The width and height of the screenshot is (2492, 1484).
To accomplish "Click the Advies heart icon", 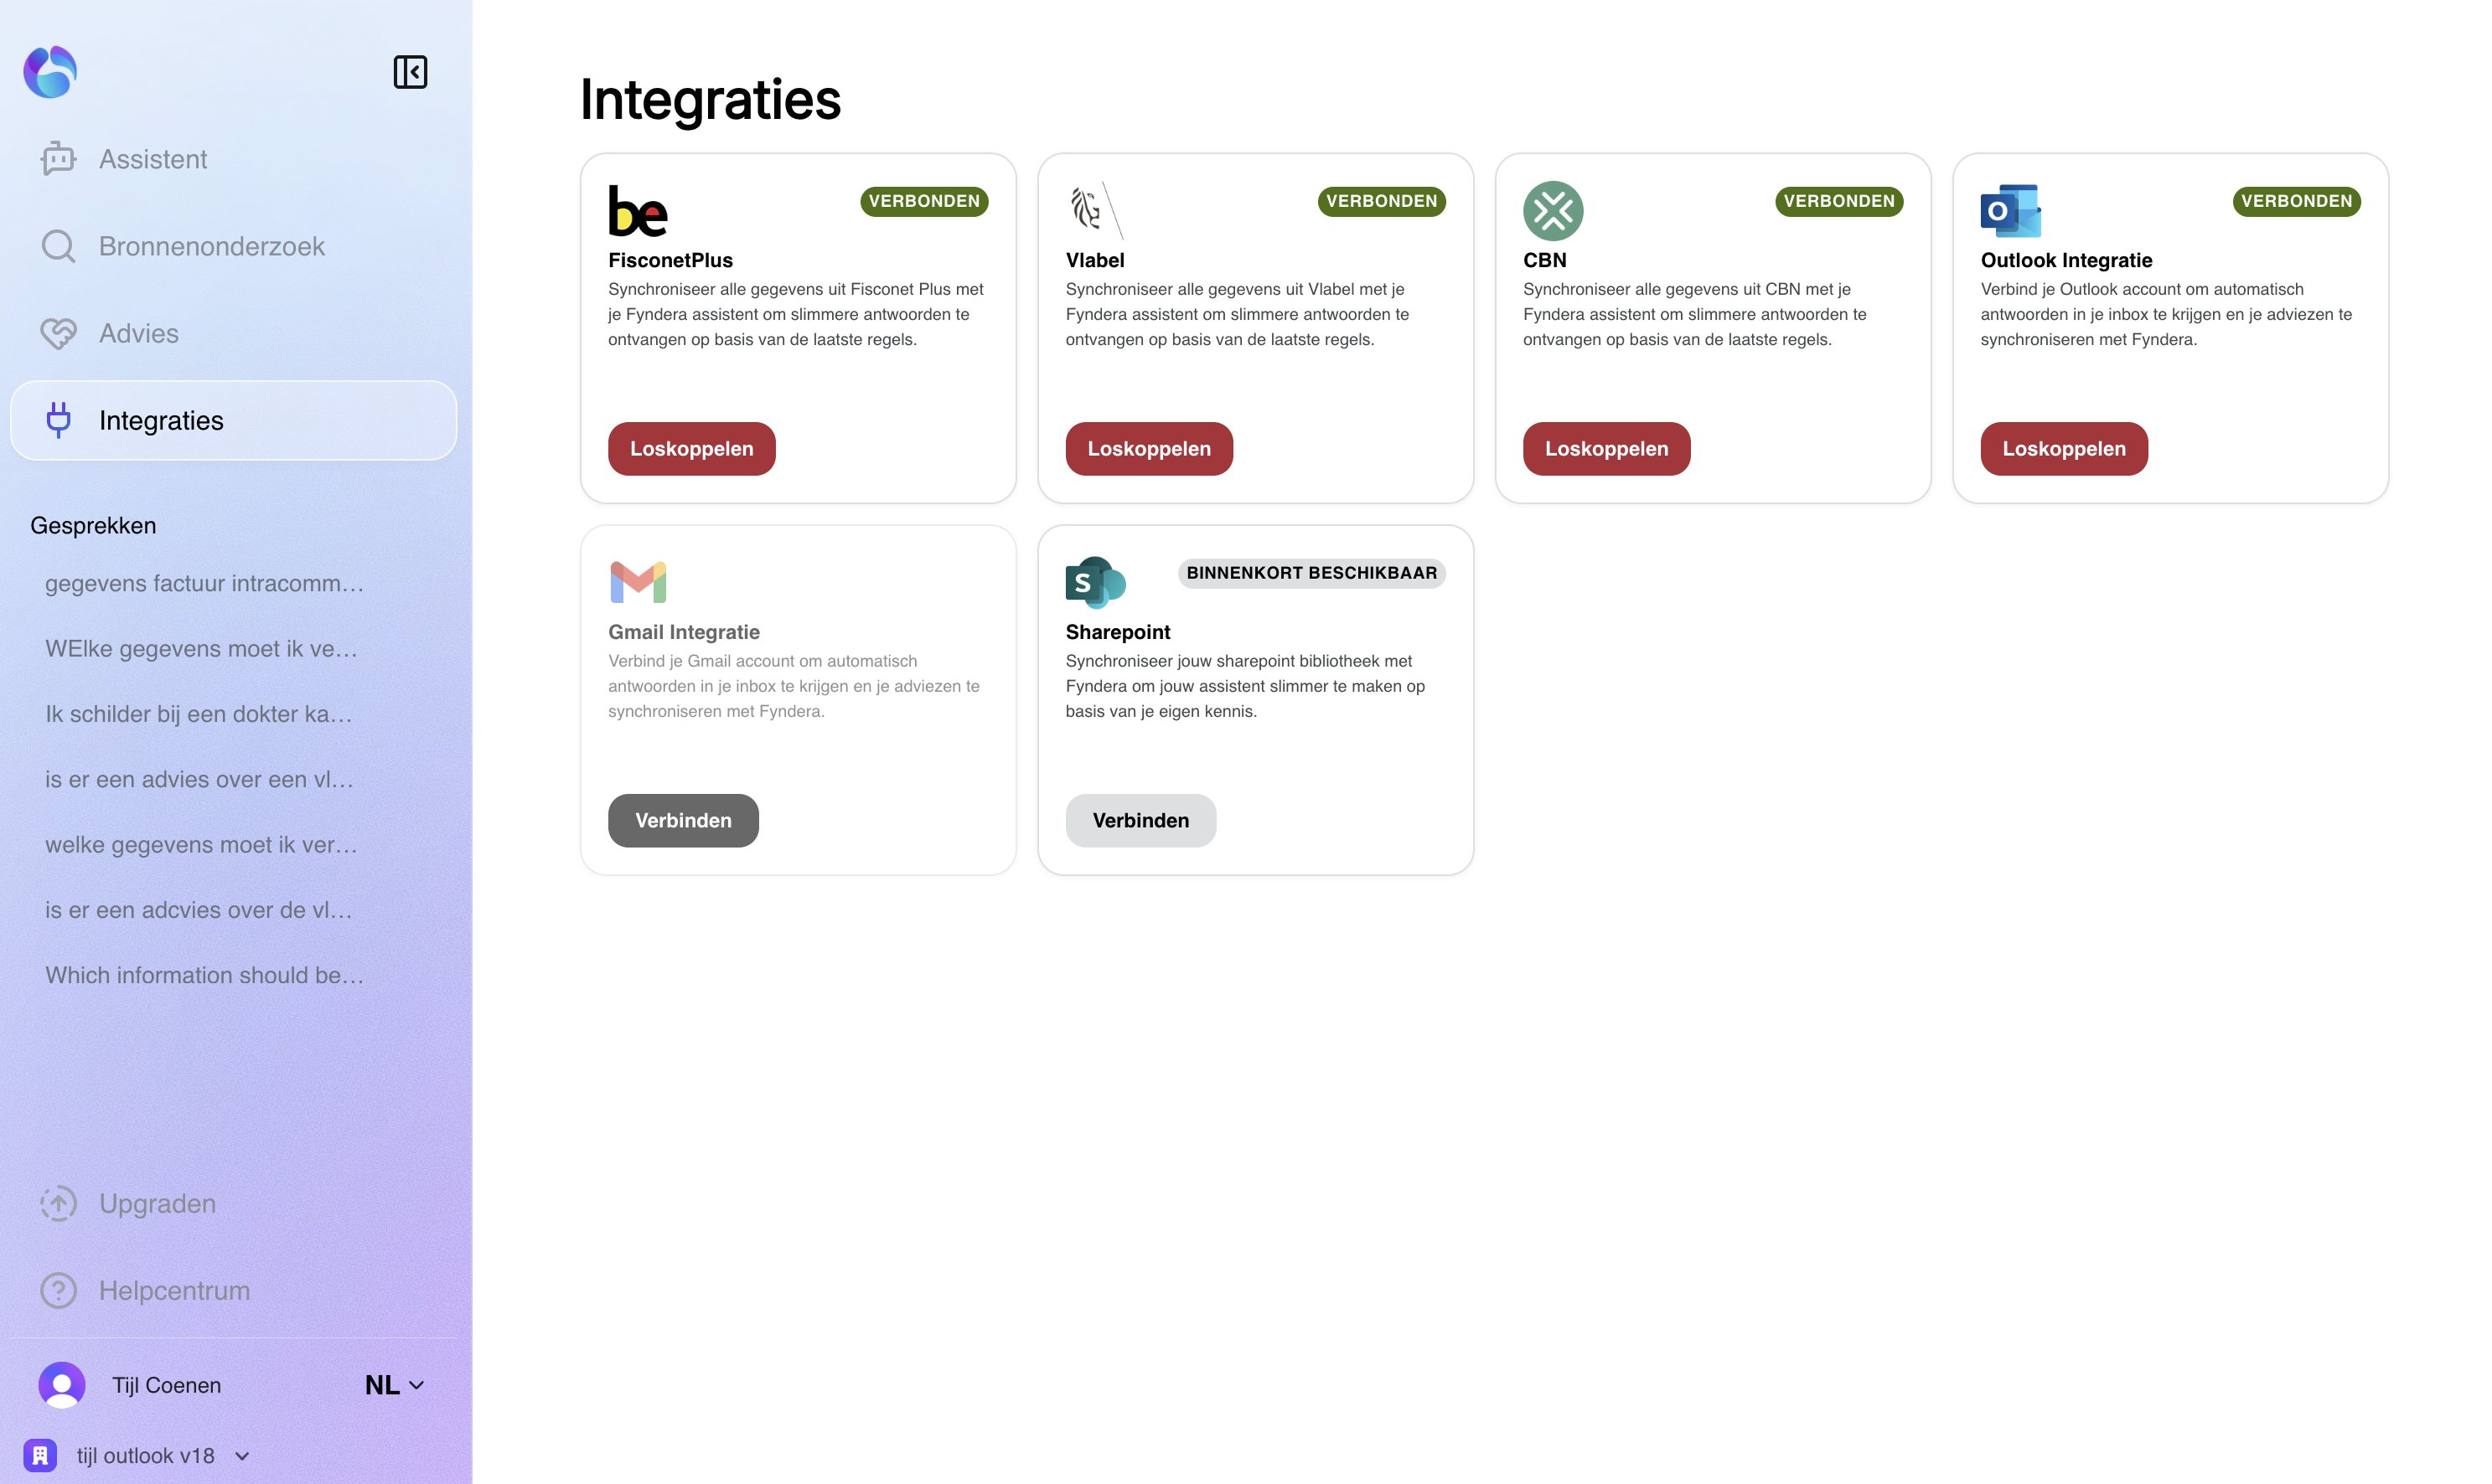I will [58, 333].
